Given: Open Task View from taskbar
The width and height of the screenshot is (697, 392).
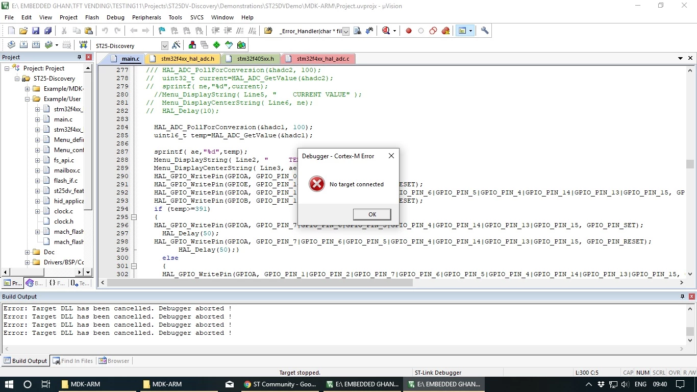Looking at the screenshot, I should pyautogui.click(x=45, y=384).
